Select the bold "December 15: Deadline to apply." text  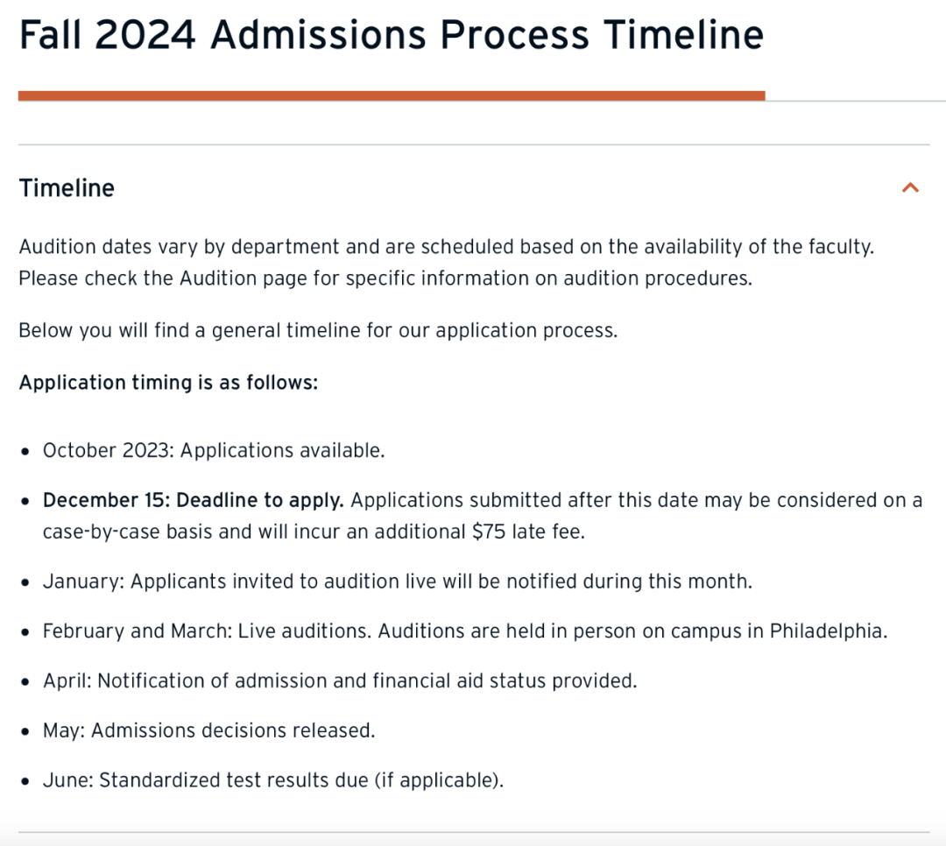coord(193,500)
